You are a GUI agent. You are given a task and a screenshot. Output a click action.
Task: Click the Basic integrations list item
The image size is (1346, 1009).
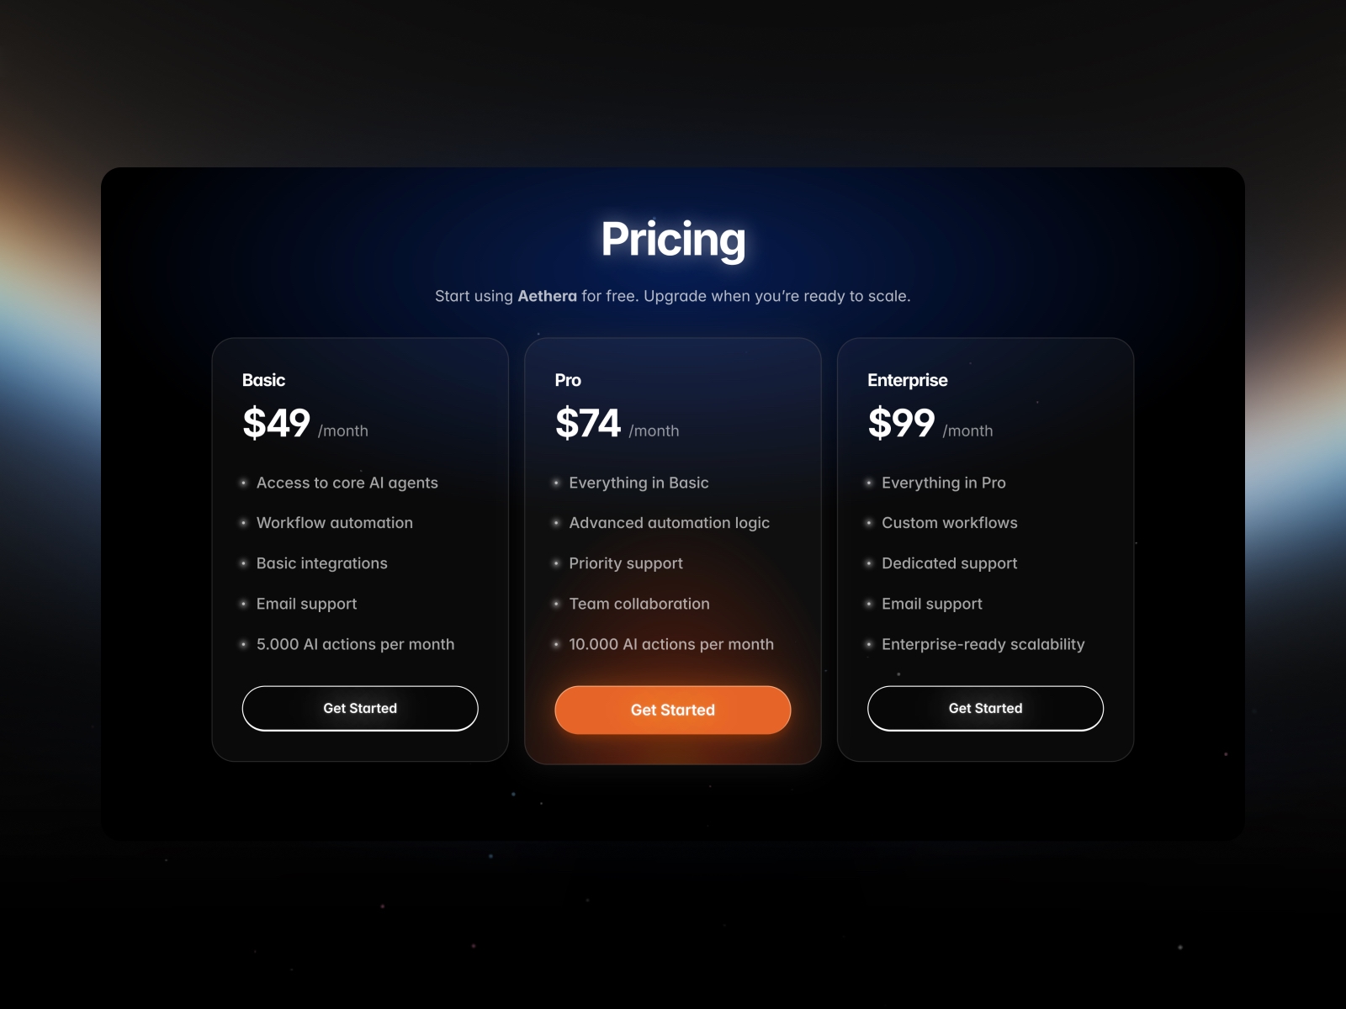[321, 563]
